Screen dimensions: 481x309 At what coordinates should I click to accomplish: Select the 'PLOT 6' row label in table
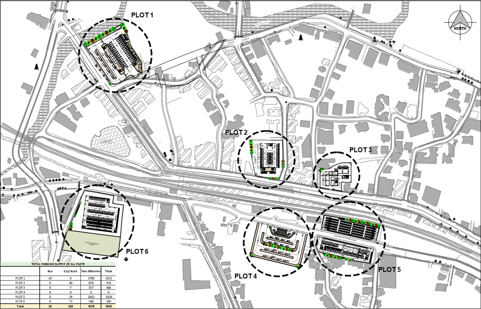click(20, 301)
